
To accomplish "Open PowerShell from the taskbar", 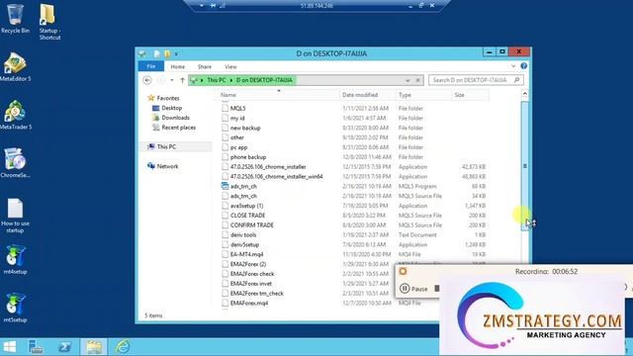I will pyautogui.click(x=64, y=347).
